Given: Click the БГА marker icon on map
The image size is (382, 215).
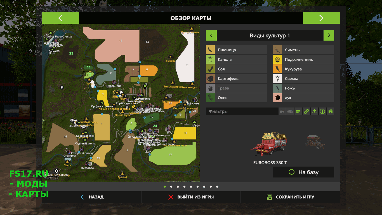Looking at the screenshot, I should click(169, 129).
